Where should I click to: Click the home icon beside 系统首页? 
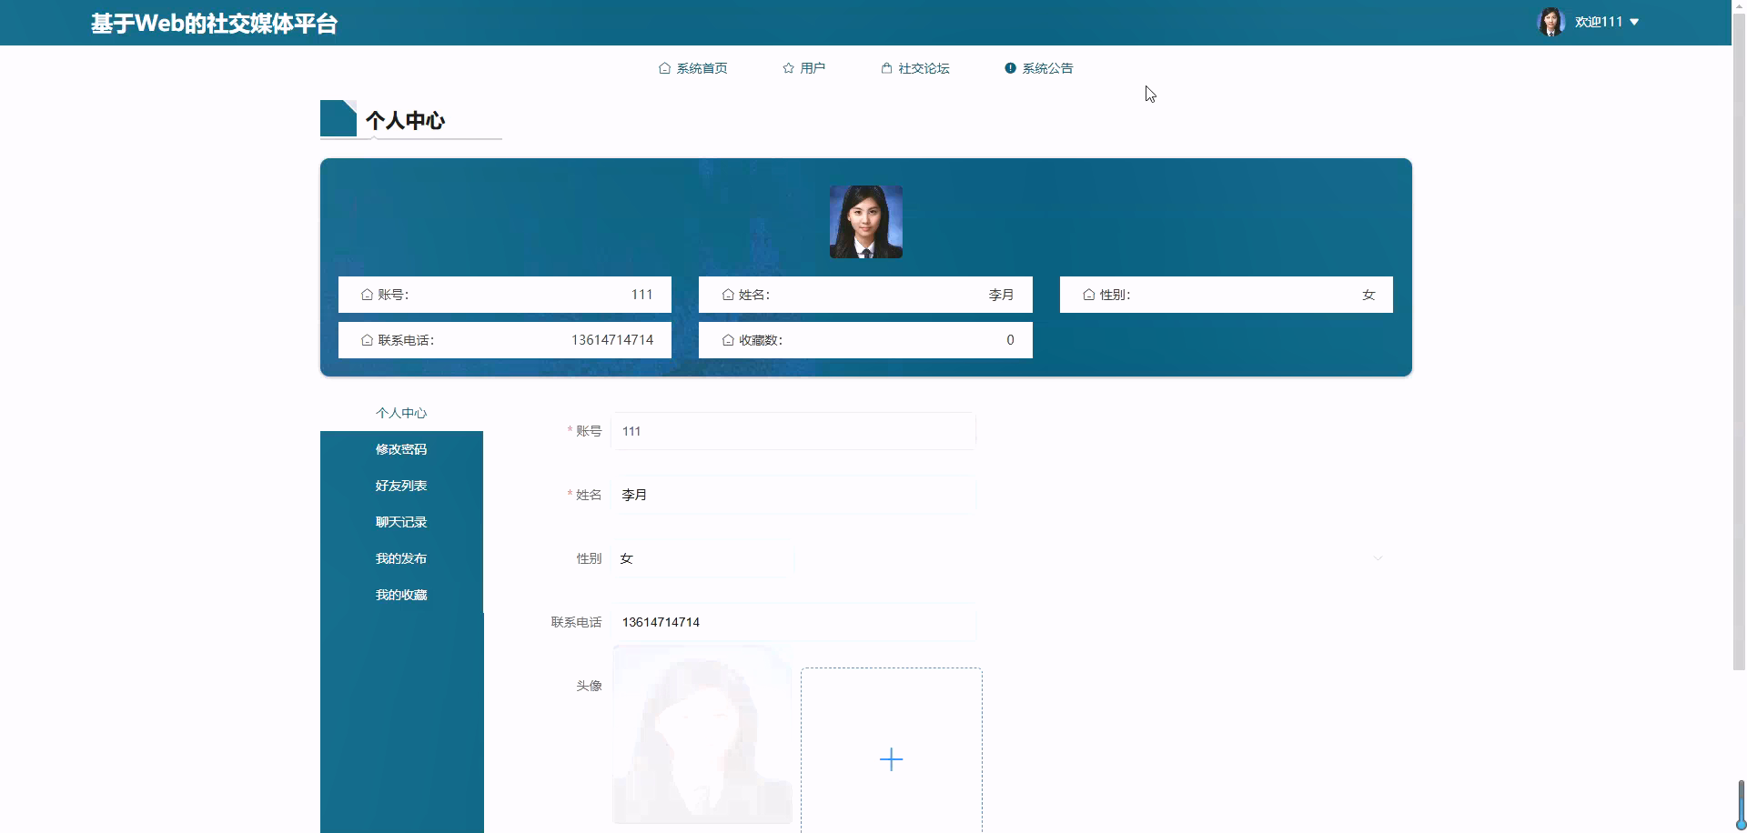pos(664,68)
